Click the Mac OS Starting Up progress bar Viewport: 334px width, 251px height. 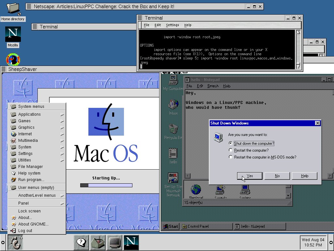tap(106, 185)
